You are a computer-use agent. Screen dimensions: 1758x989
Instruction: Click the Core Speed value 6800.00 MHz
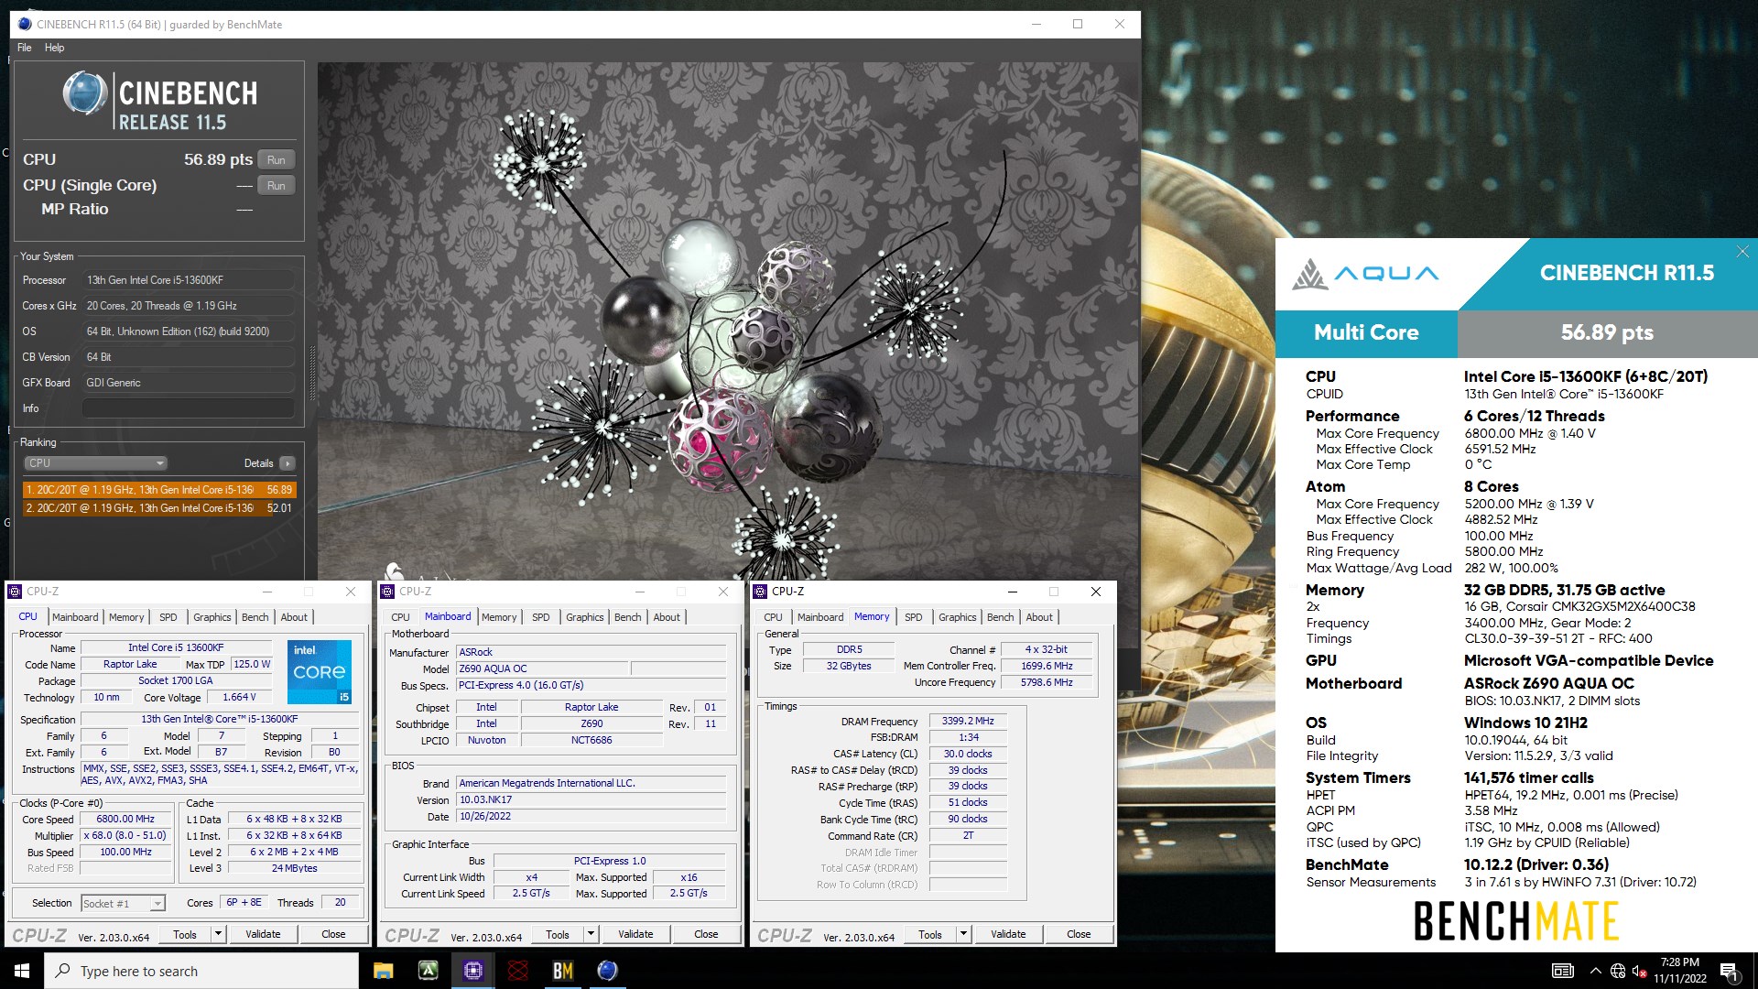click(125, 820)
